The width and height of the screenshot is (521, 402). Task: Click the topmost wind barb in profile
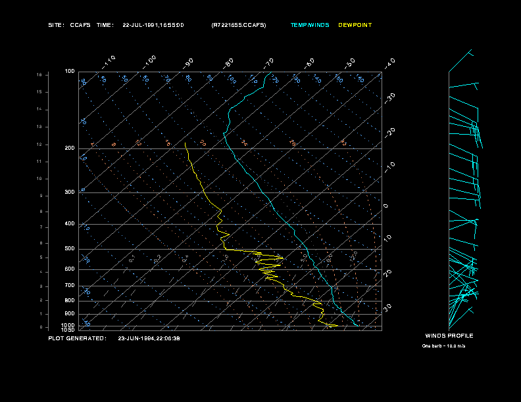click(460, 60)
